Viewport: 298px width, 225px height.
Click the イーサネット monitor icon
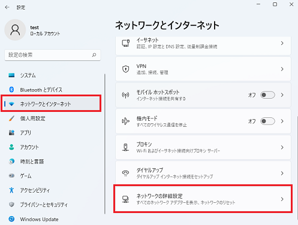pos(126,43)
